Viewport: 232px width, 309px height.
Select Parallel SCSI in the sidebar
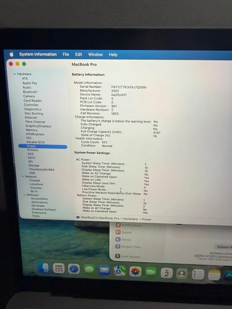(36, 142)
